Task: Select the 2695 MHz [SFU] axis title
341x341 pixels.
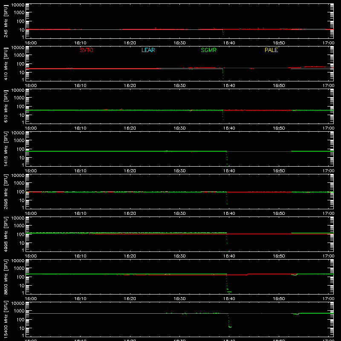Action: tap(6, 191)
